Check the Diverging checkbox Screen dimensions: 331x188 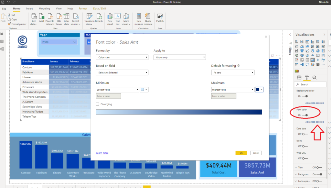click(98, 104)
